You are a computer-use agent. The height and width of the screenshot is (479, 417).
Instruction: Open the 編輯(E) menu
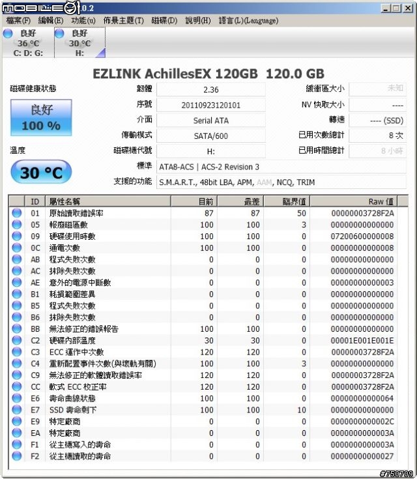point(51,20)
